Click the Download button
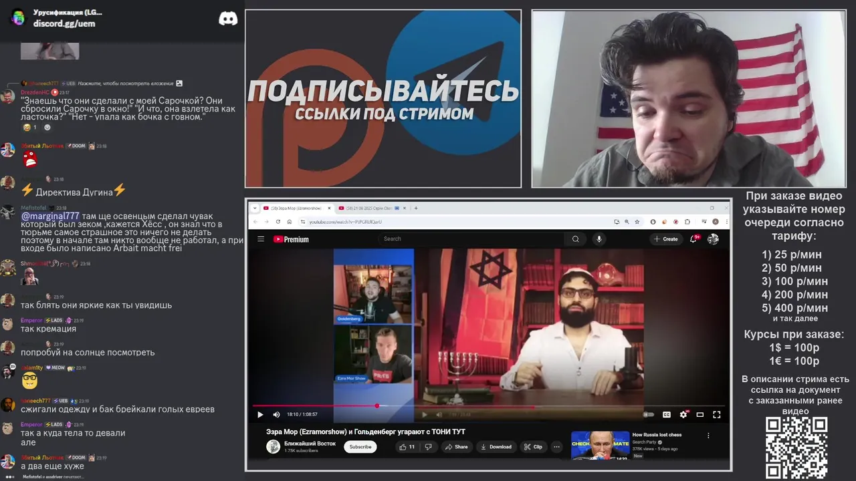This screenshot has height=481, width=856. coord(496,447)
